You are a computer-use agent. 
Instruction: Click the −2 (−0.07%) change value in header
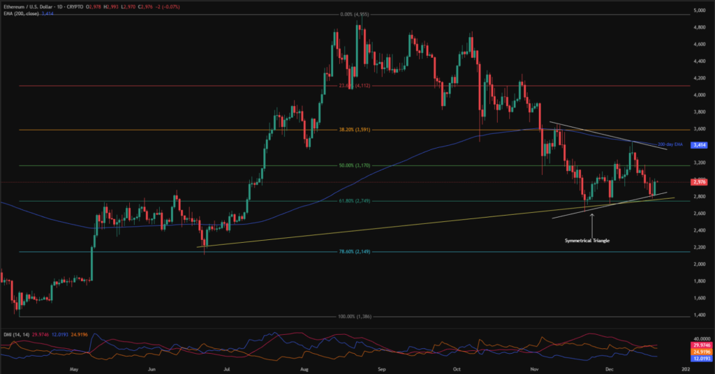point(168,7)
